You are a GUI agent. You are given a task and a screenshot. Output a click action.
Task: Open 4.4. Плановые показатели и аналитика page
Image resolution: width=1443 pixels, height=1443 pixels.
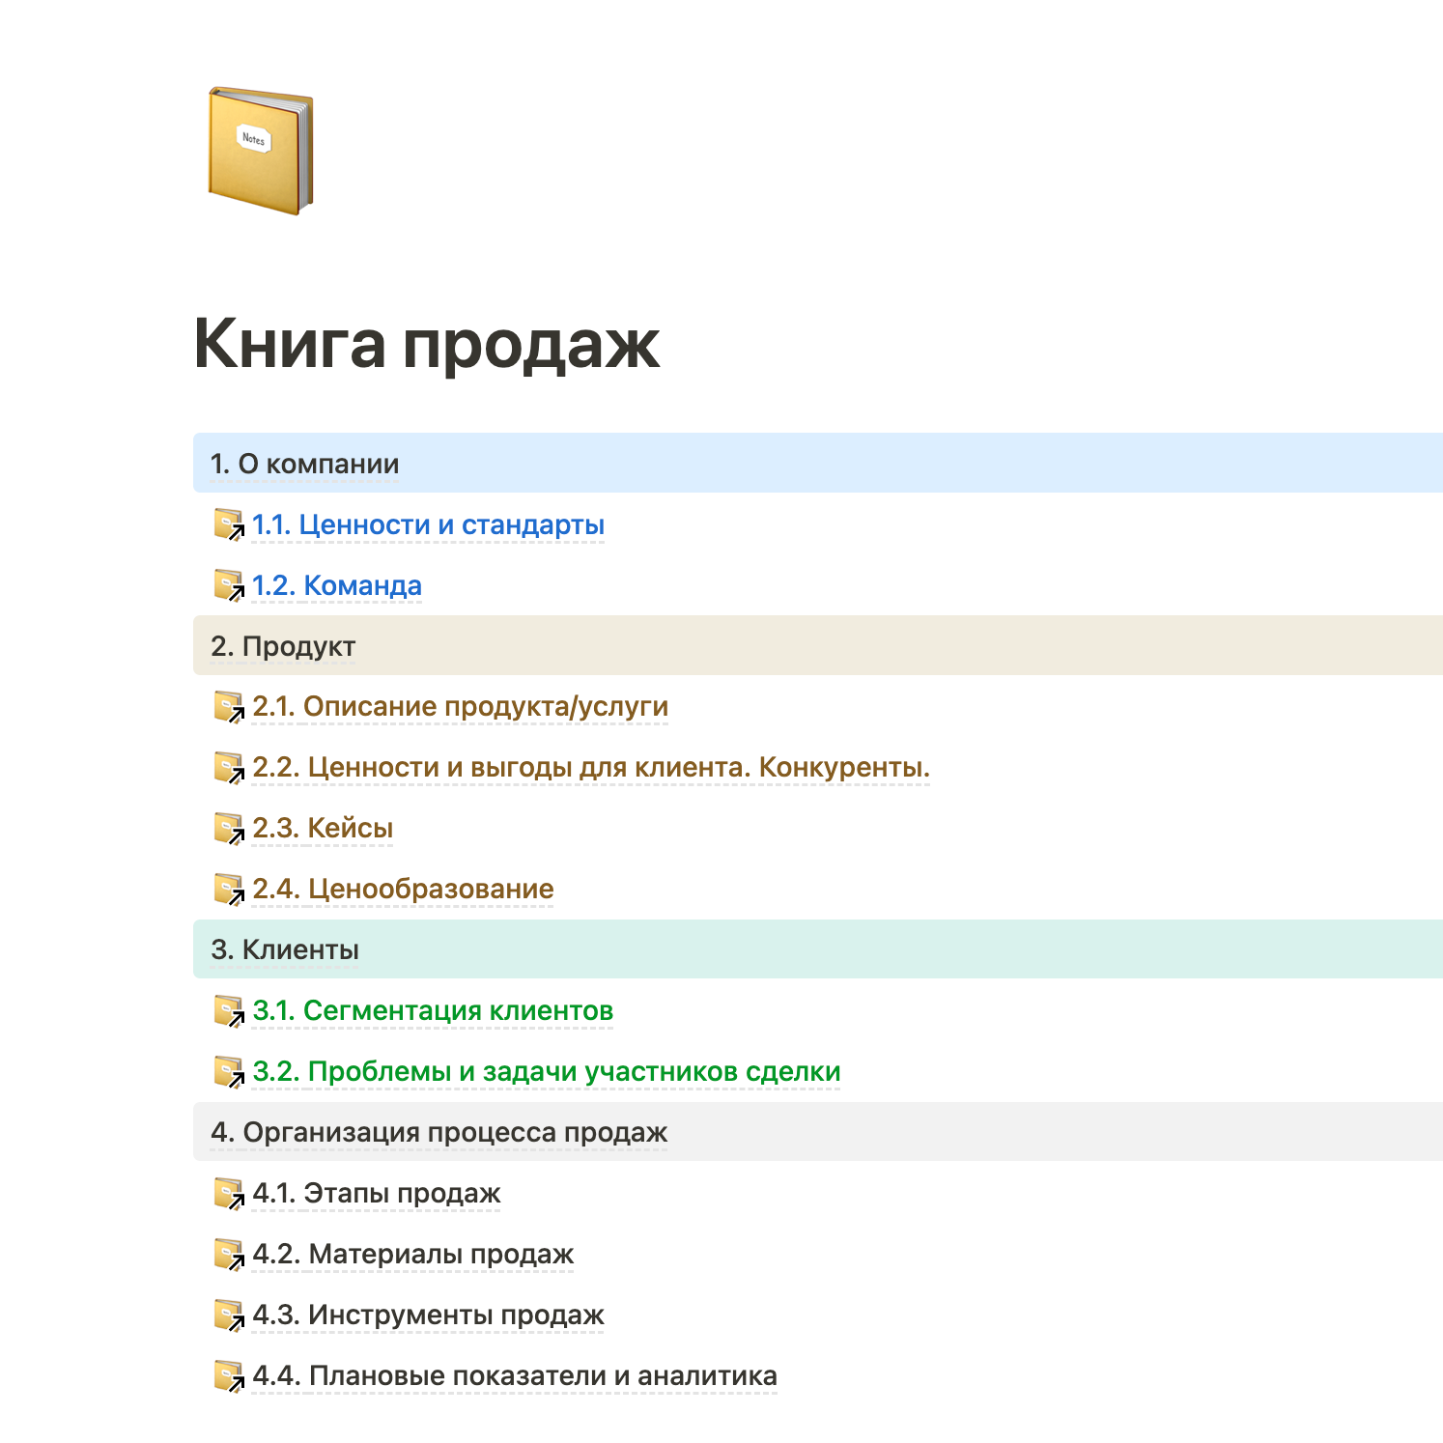point(514,1375)
